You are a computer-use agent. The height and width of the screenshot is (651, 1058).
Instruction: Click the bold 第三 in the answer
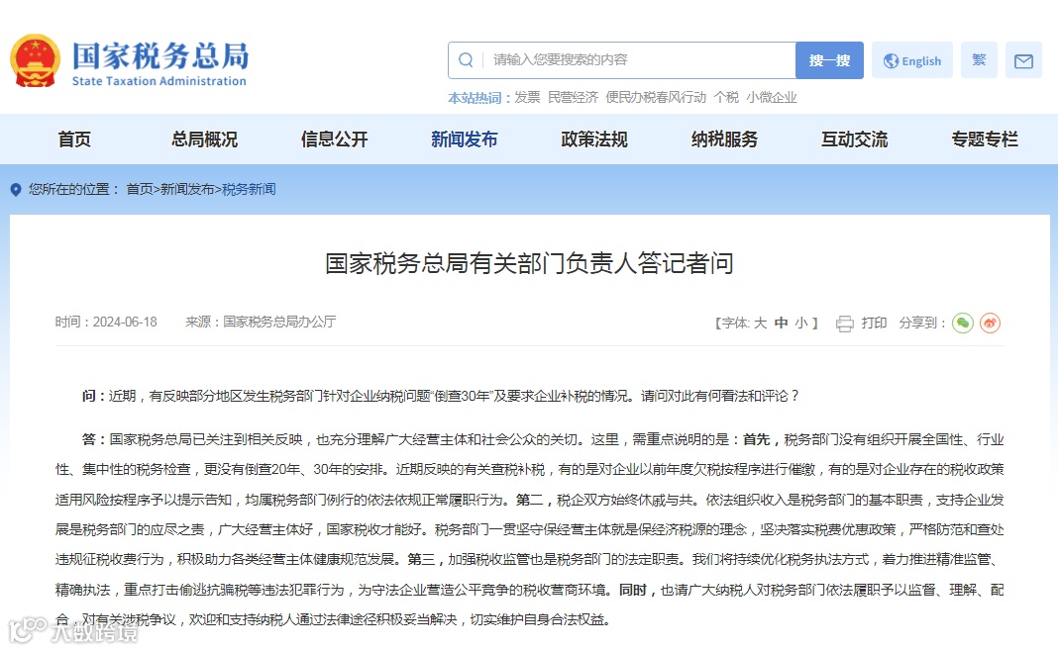point(421,559)
